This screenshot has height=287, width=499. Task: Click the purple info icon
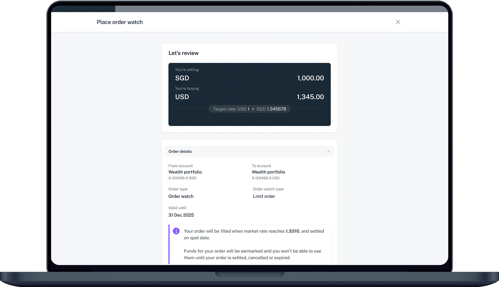tap(176, 231)
